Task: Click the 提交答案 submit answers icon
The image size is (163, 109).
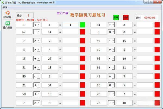Action: click(8, 23)
